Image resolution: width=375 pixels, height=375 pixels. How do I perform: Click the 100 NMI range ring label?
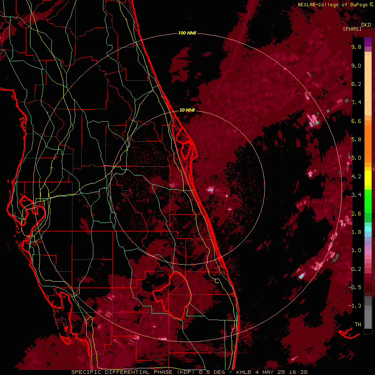coord(187,33)
